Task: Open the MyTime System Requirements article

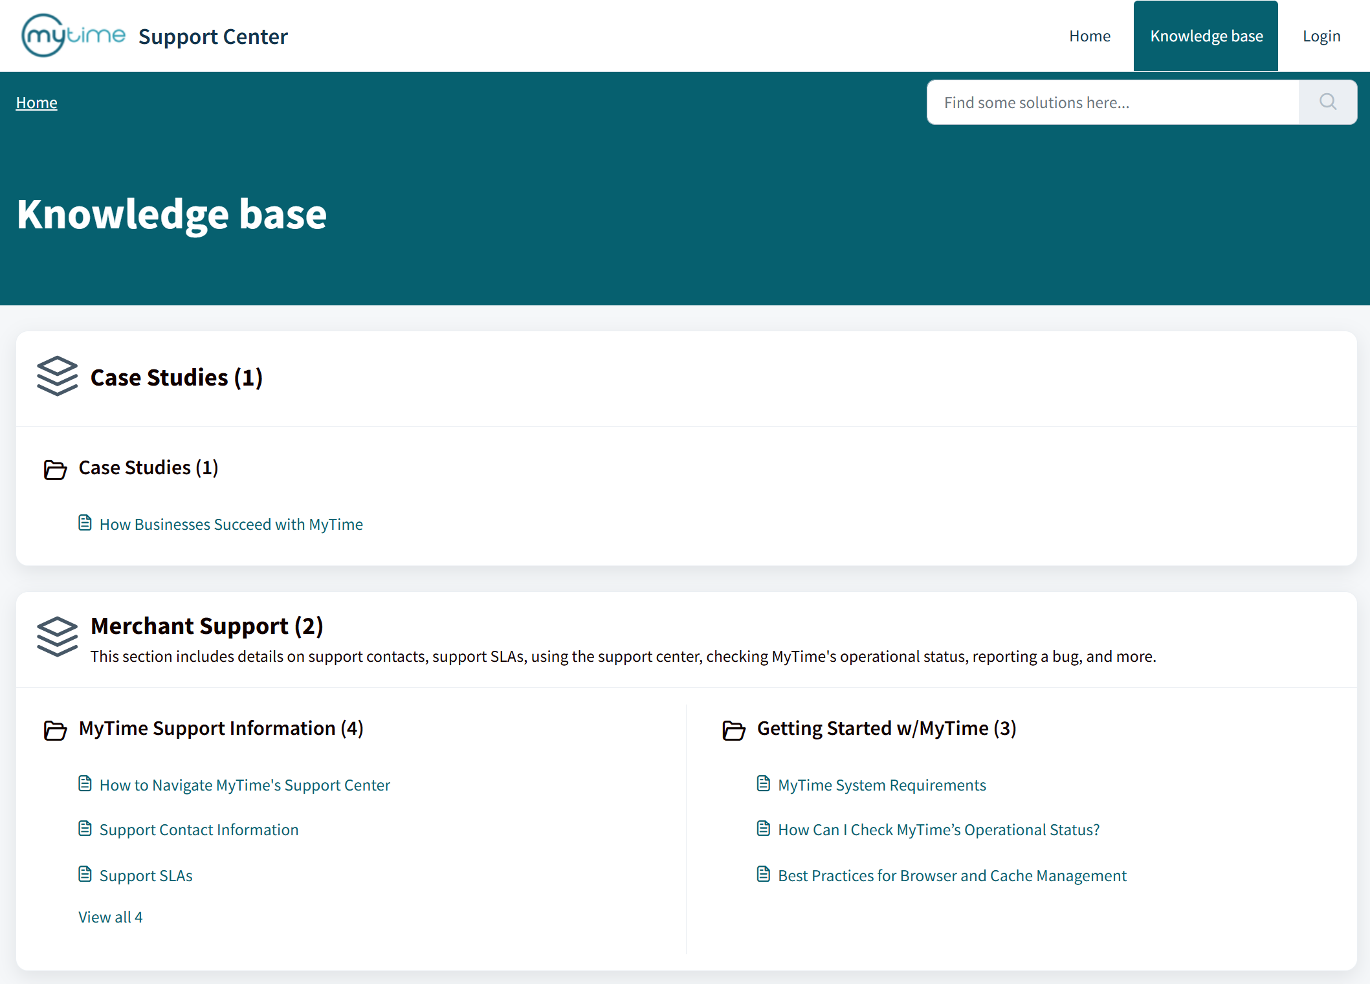Action: [882, 785]
